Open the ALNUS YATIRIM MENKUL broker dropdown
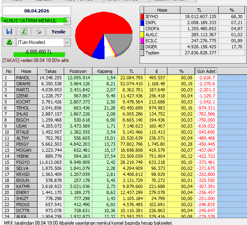247x225 pixels. point(67,21)
